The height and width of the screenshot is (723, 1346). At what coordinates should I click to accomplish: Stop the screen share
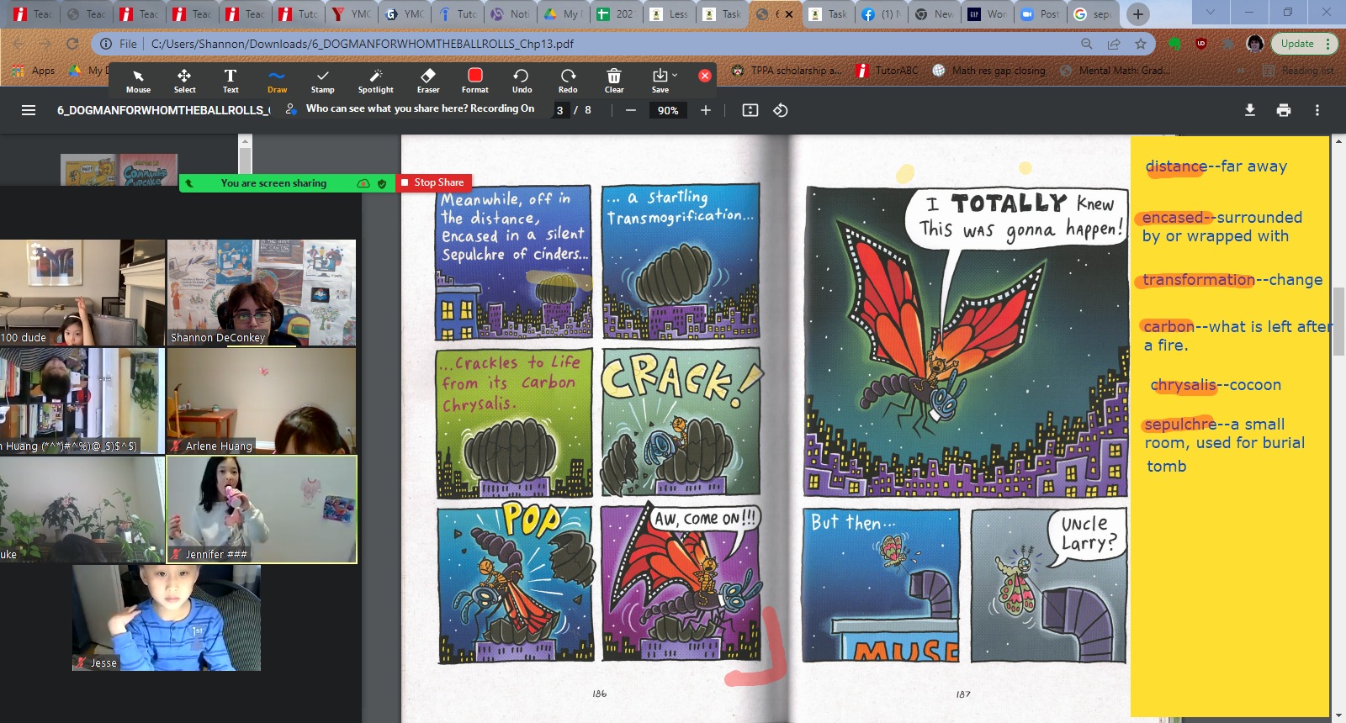point(433,182)
